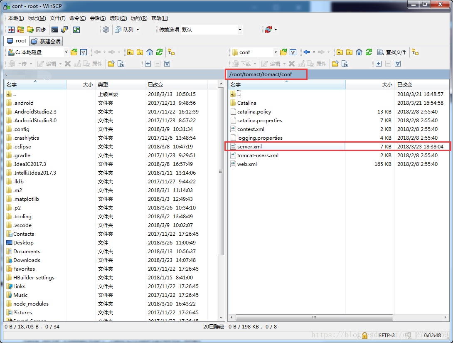Click select files plus icon in local panel
Screen dimensions: 453x343
[148, 64]
